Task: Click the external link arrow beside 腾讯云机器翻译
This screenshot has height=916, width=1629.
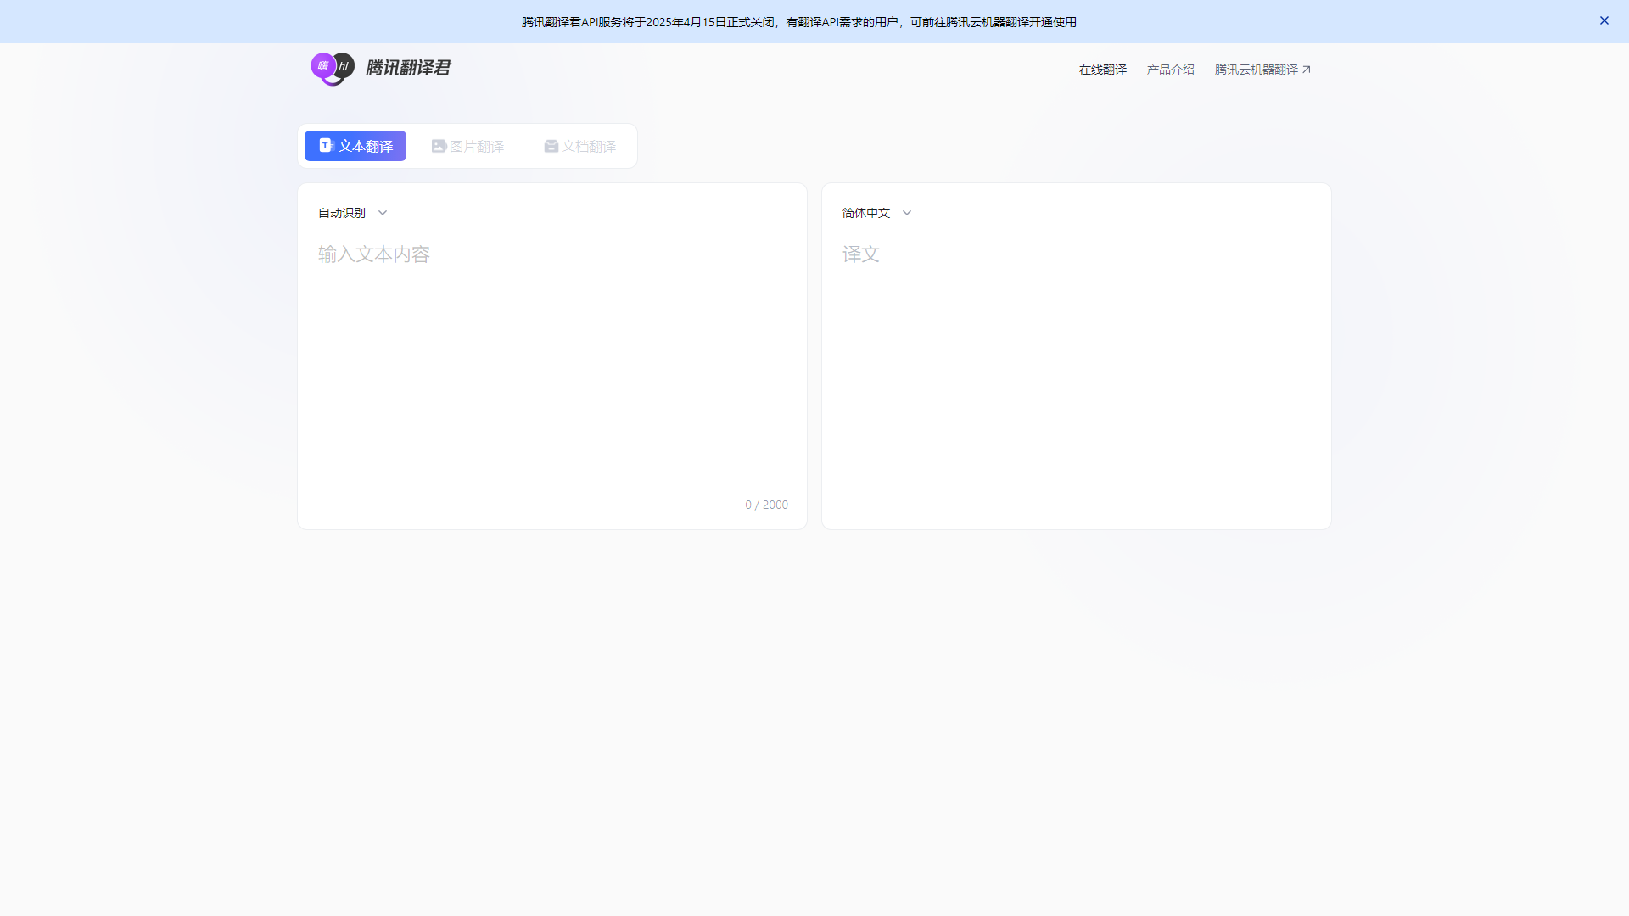Action: click(1307, 69)
